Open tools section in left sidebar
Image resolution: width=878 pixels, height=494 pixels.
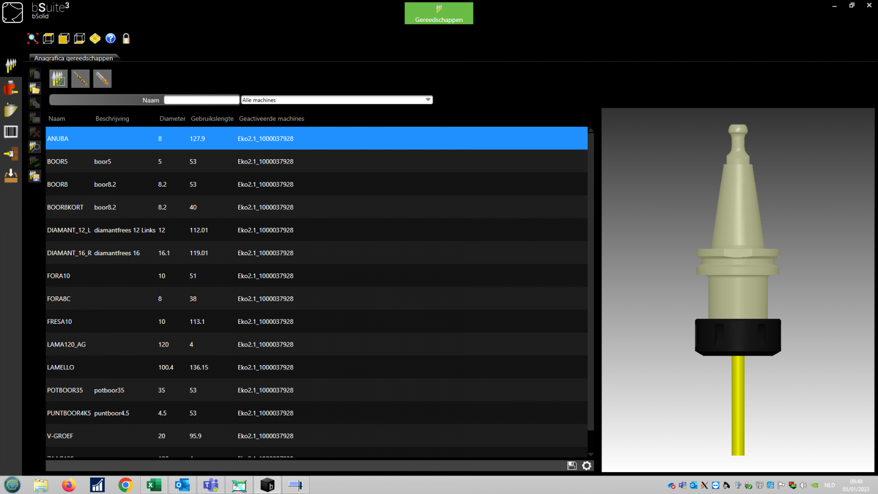point(11,65)
